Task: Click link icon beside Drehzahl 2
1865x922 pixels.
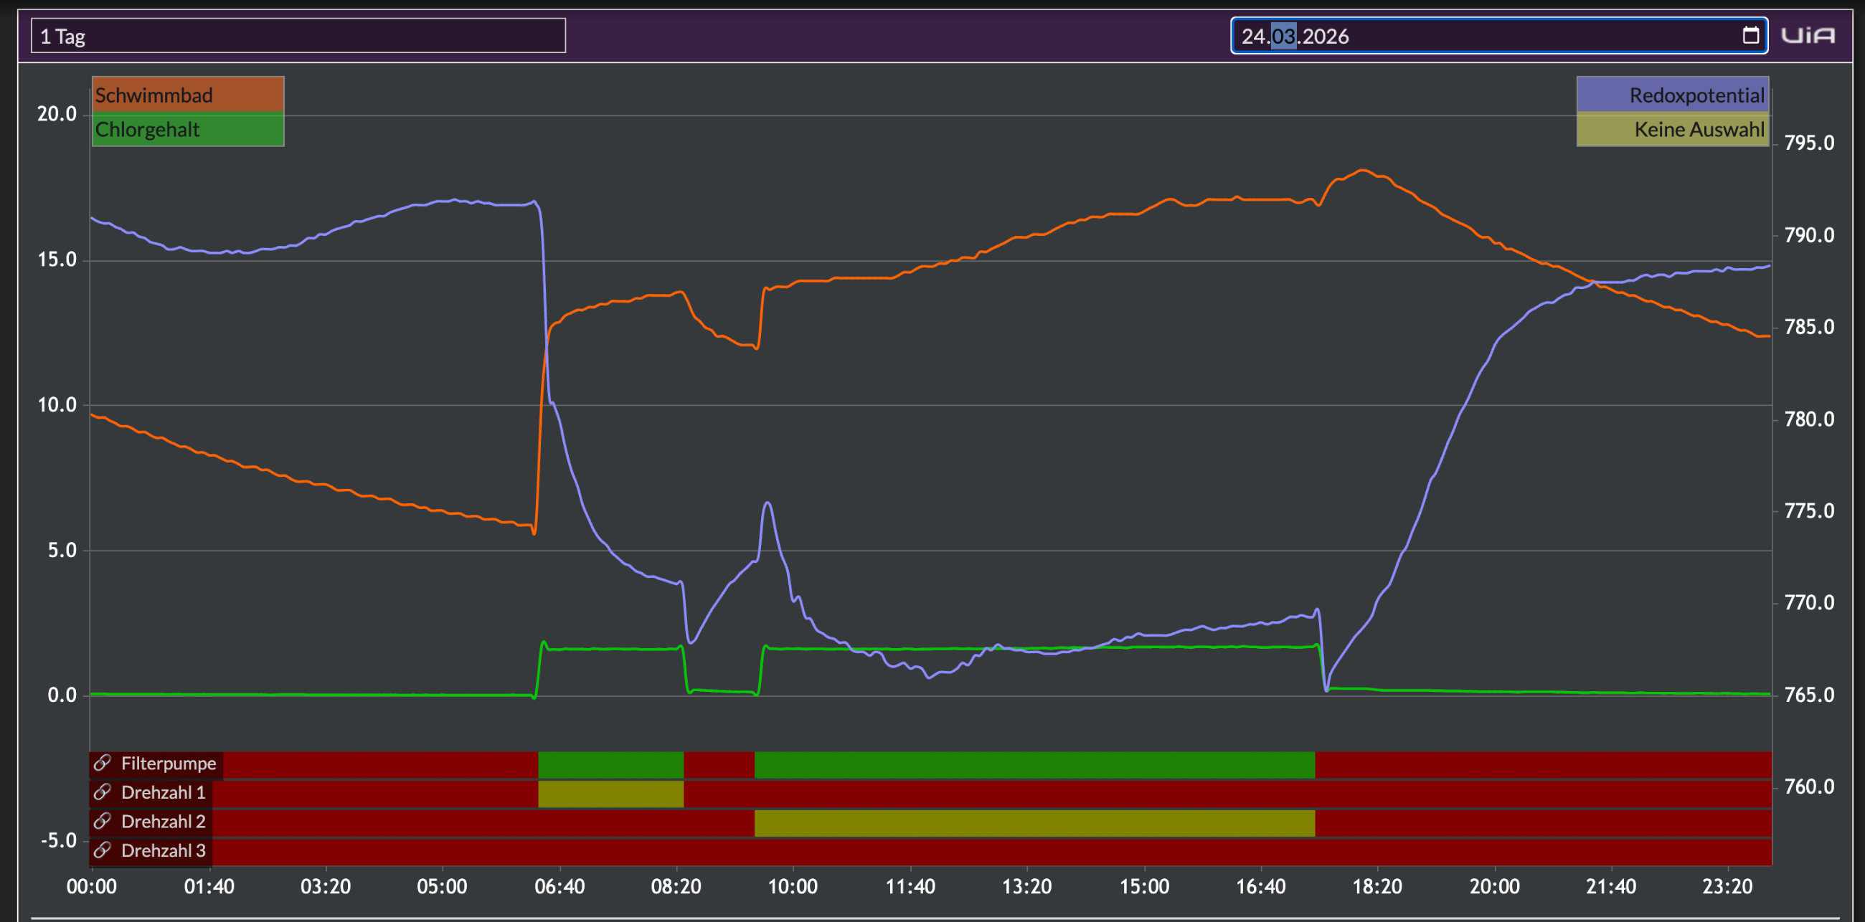Action: (x=103, y=821)
